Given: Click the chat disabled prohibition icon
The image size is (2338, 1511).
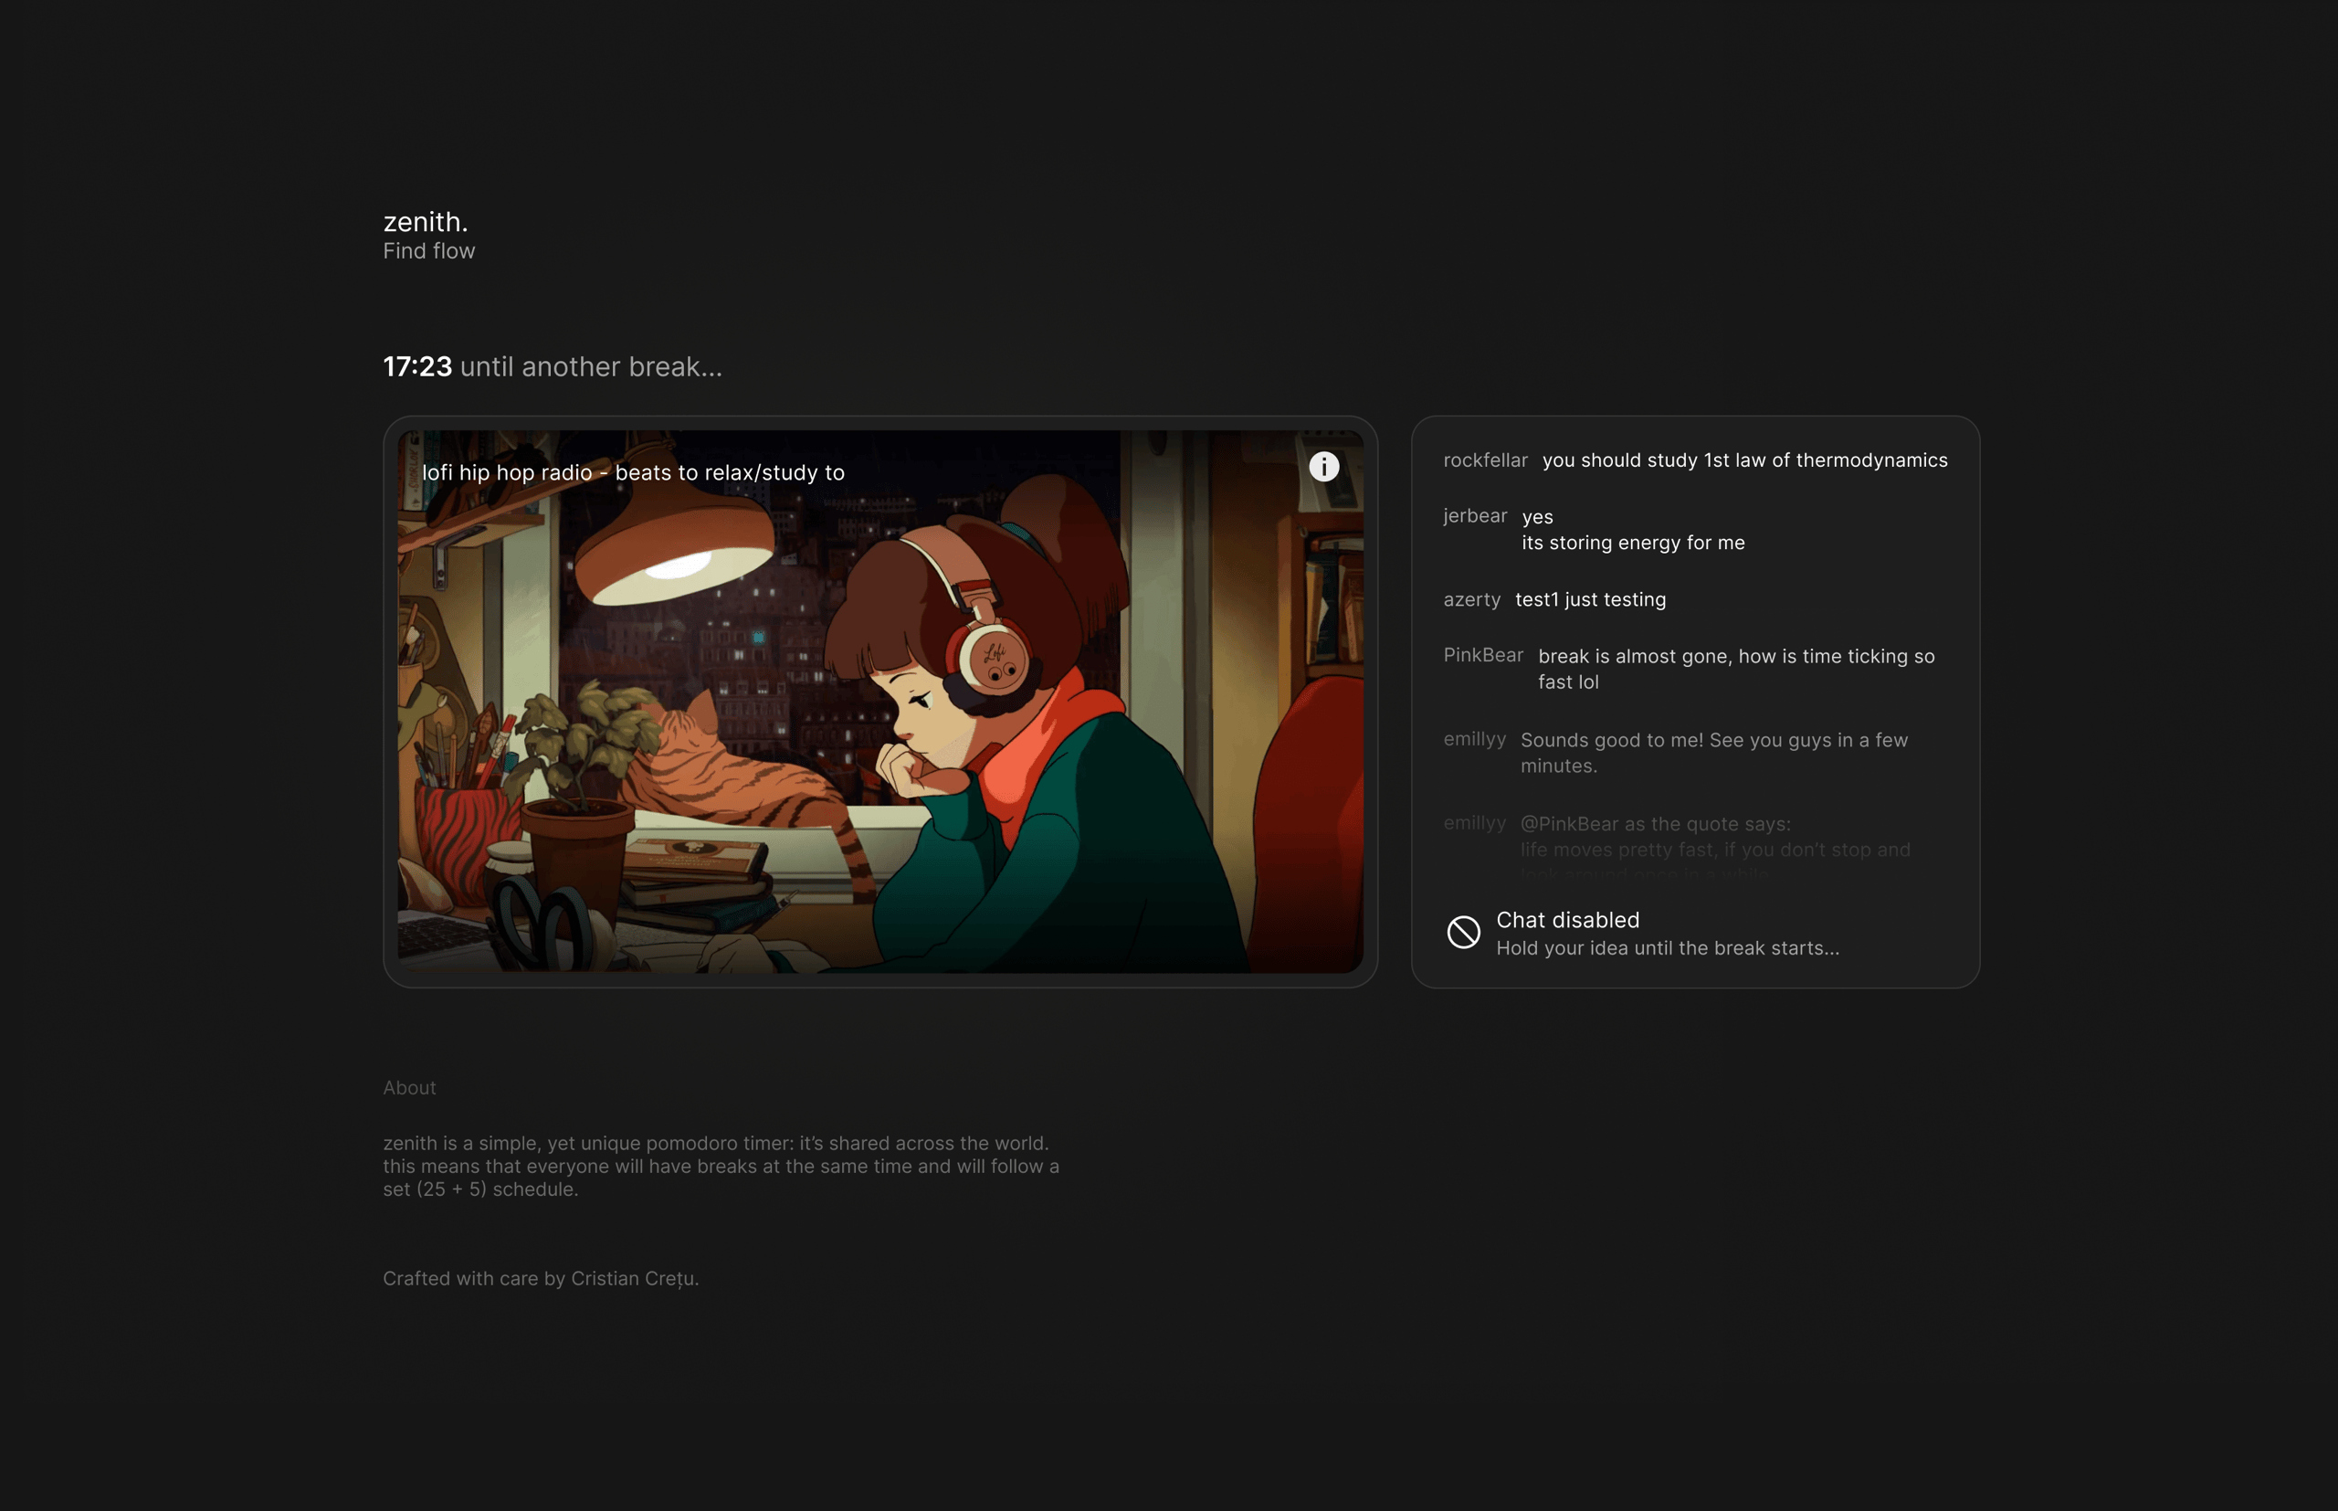Looking at the screenshot, I should click(1463, 932).
